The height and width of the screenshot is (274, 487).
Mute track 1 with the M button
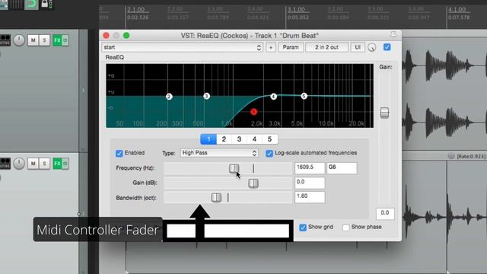click(33, 40)
